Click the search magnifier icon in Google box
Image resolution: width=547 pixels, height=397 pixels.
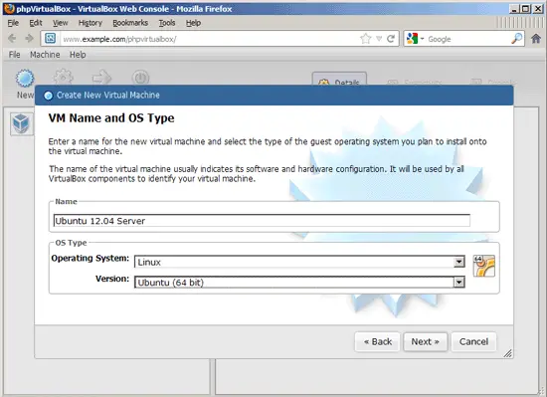pos(516,39)
